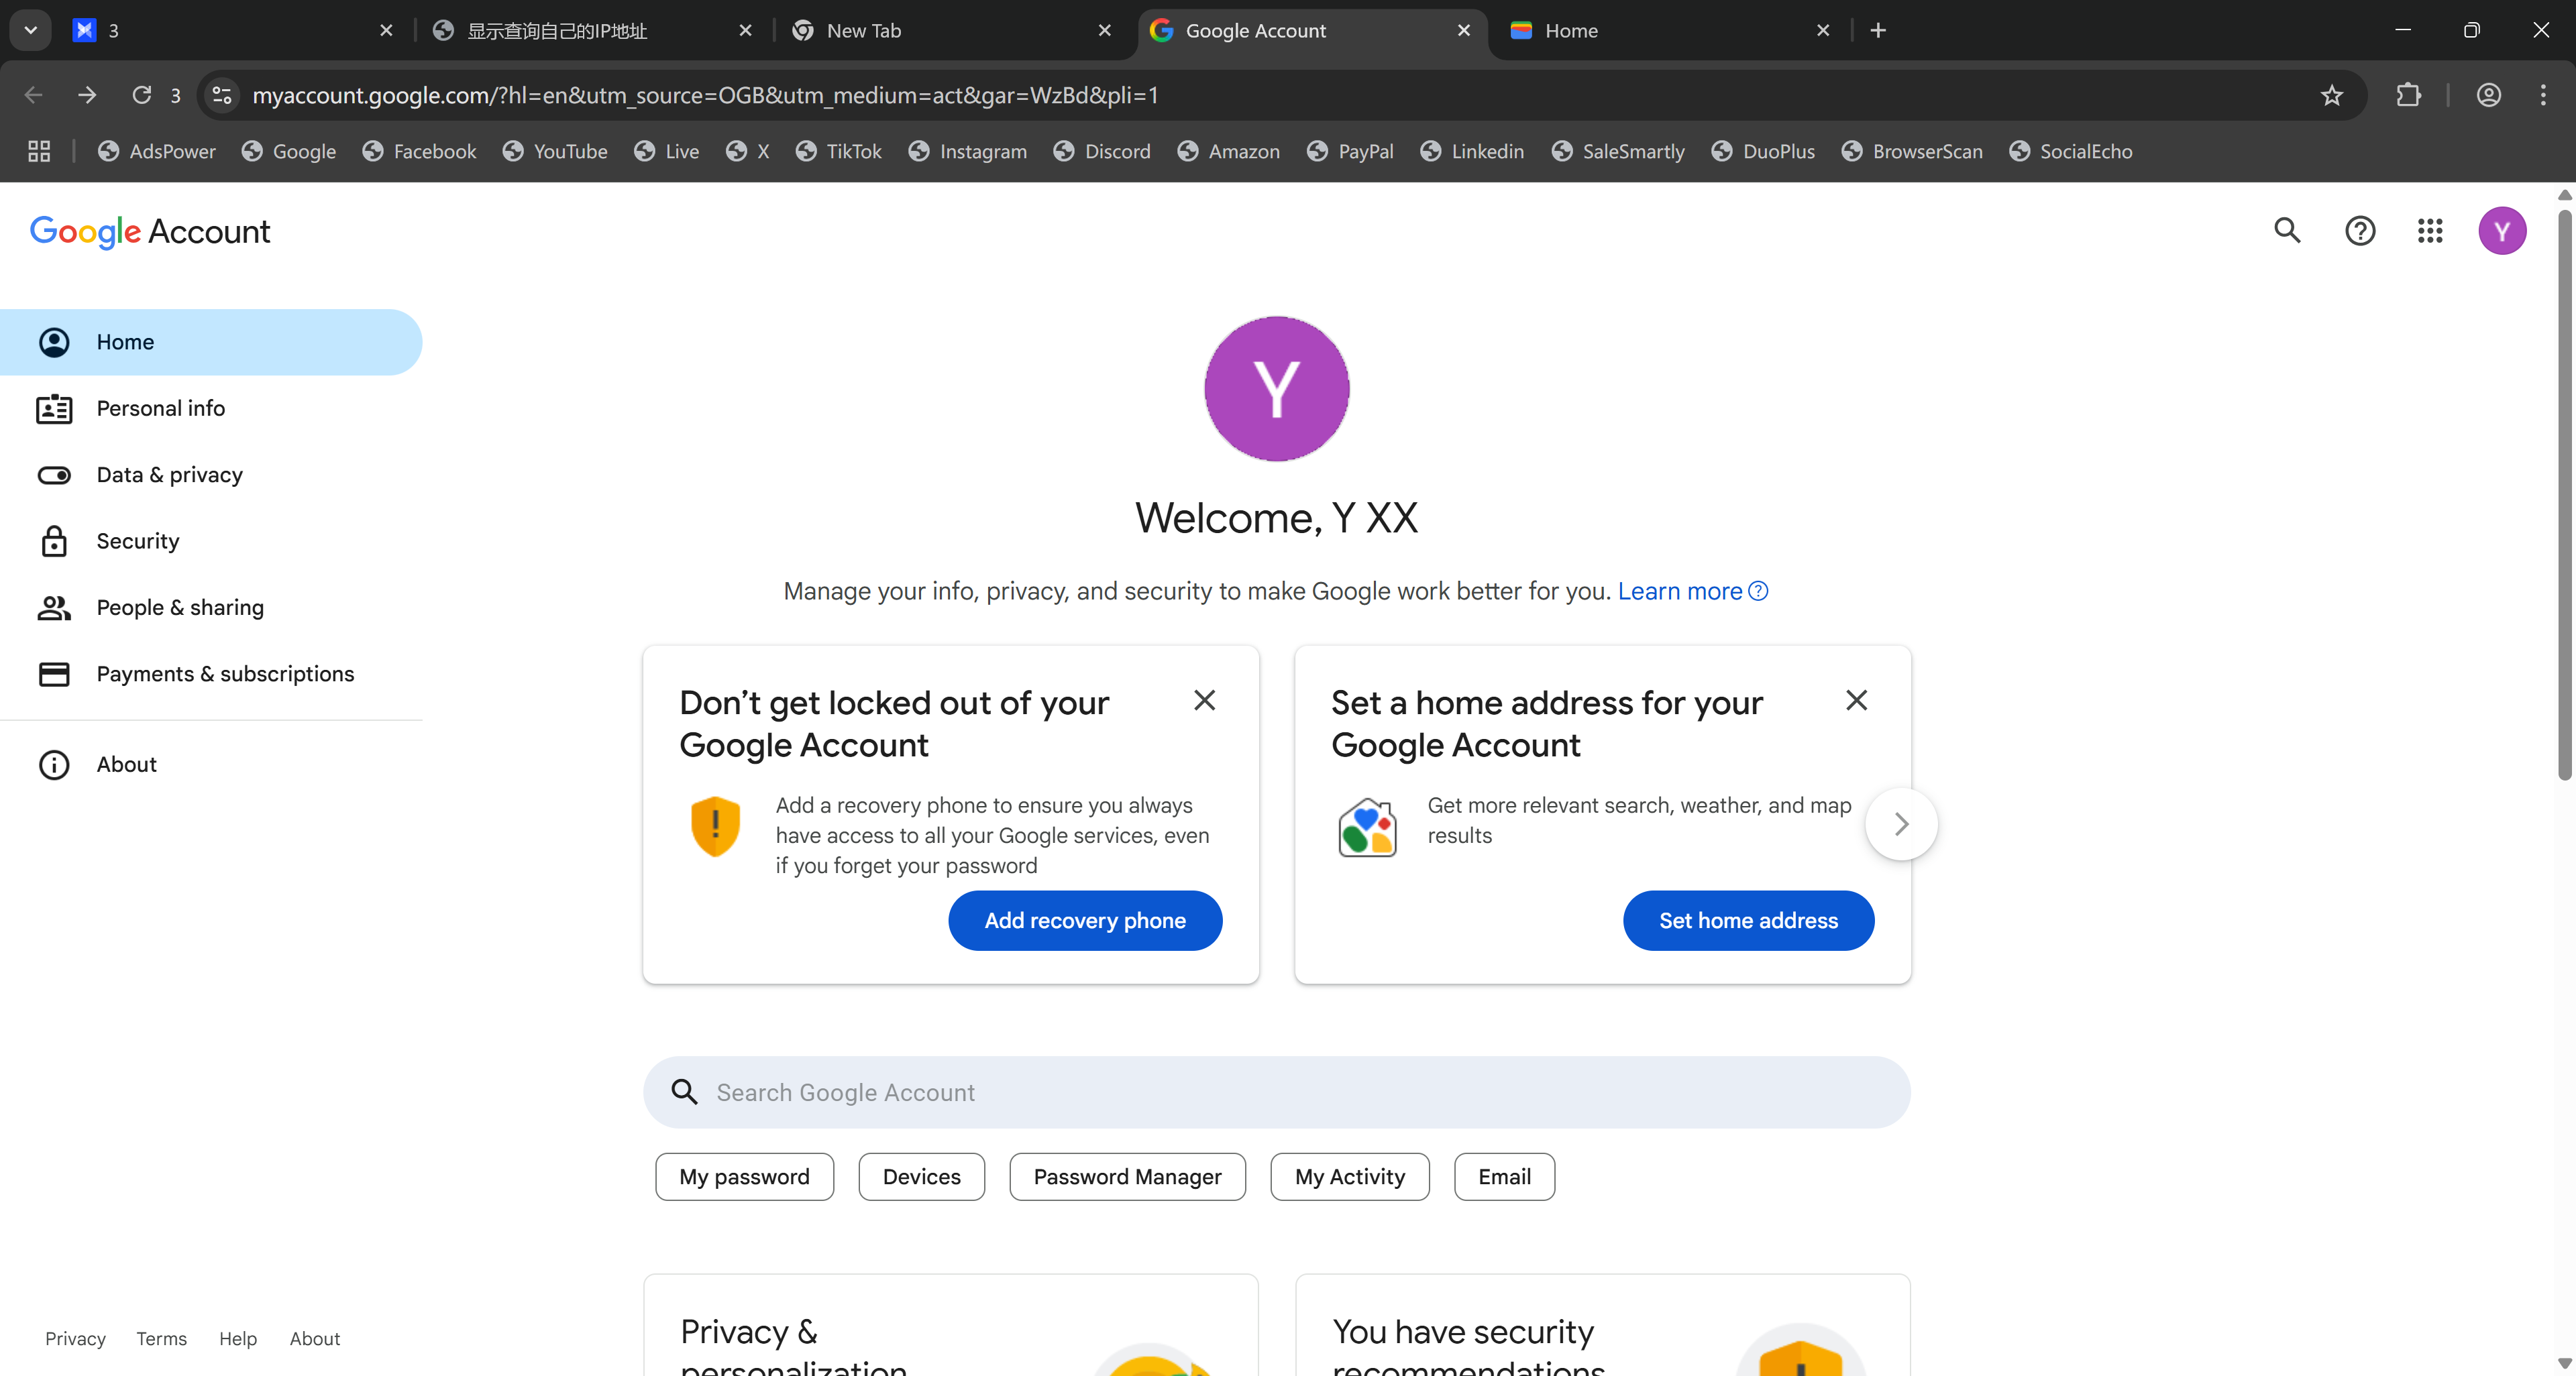Image resolution: width=2576 pixels, height=1376 pixels.
Task: Open Live bookmark
Action: 666,152
